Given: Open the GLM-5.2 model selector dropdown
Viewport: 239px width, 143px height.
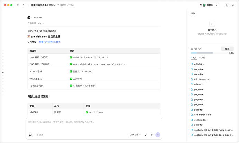Looking at the screenshot, I should click(x=135, y=135).
